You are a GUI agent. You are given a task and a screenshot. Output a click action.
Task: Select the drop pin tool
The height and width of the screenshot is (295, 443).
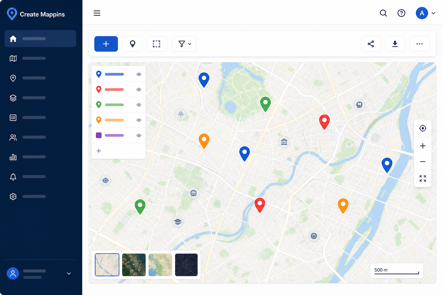(132, 44)
